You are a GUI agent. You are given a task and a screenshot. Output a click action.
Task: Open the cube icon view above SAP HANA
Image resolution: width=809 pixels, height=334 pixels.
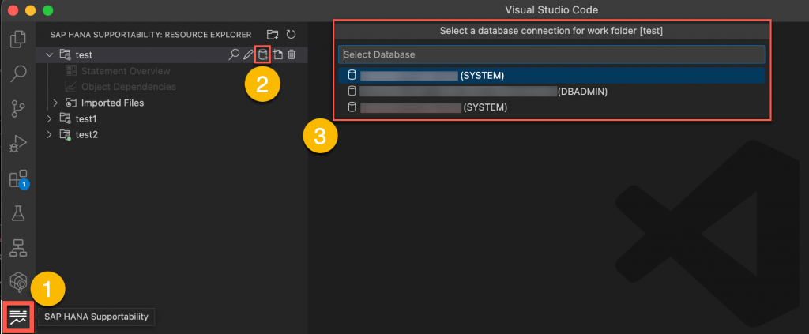[18, 282]
